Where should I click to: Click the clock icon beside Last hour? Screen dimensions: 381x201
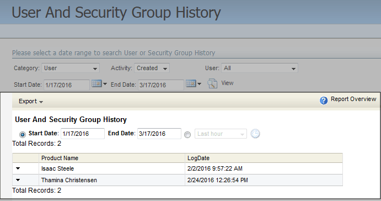[x=255, y=134]
